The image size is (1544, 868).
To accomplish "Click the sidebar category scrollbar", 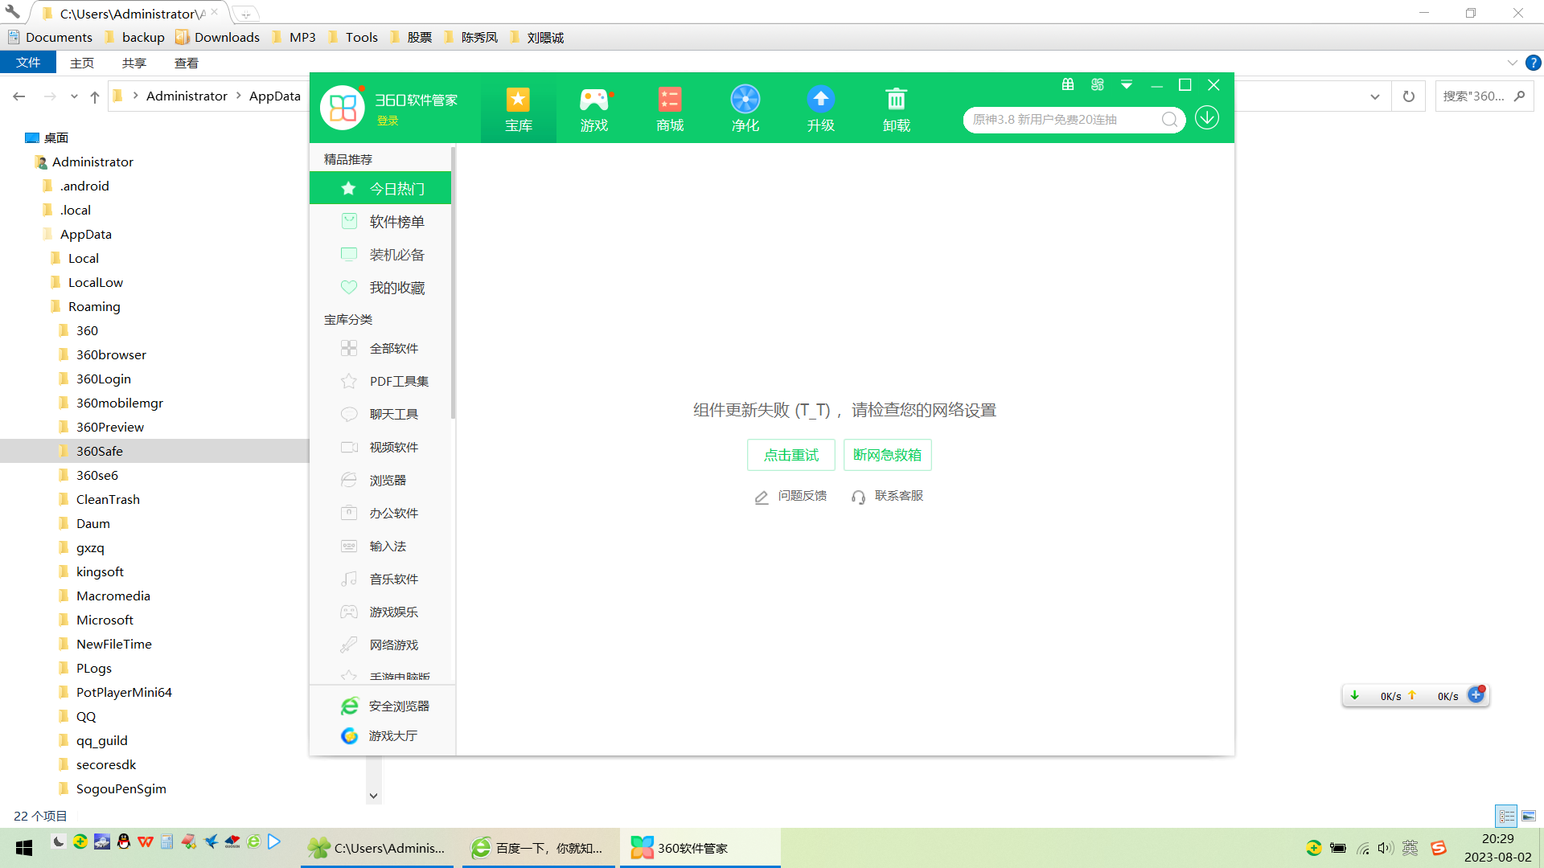I will point(453,282).
